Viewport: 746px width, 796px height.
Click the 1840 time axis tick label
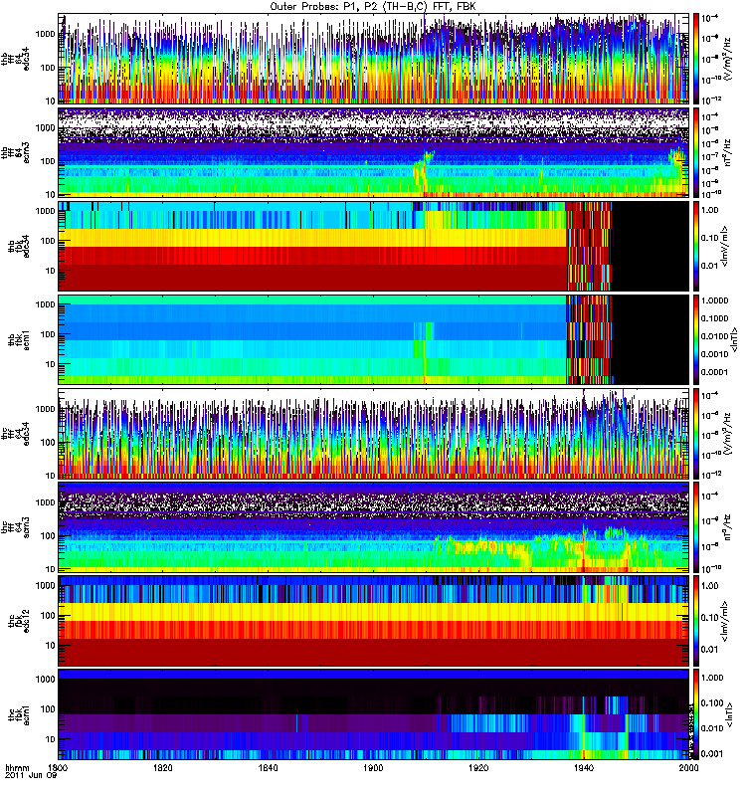coord(269,769)
